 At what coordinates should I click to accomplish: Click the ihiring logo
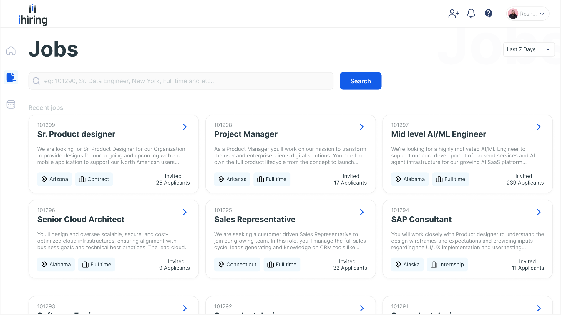tap(33, 15)
